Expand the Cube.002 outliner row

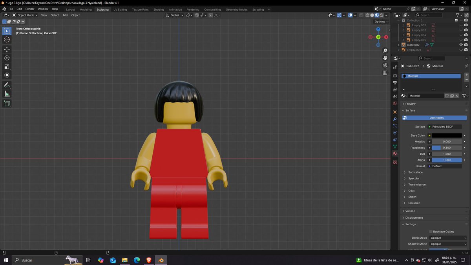399,45
